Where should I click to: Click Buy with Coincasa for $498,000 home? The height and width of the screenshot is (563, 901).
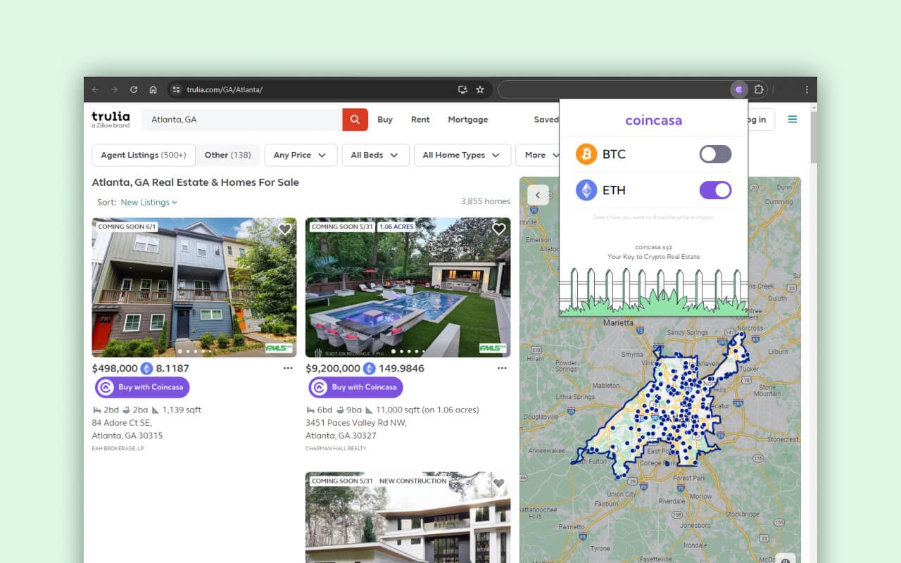[143, 387]
